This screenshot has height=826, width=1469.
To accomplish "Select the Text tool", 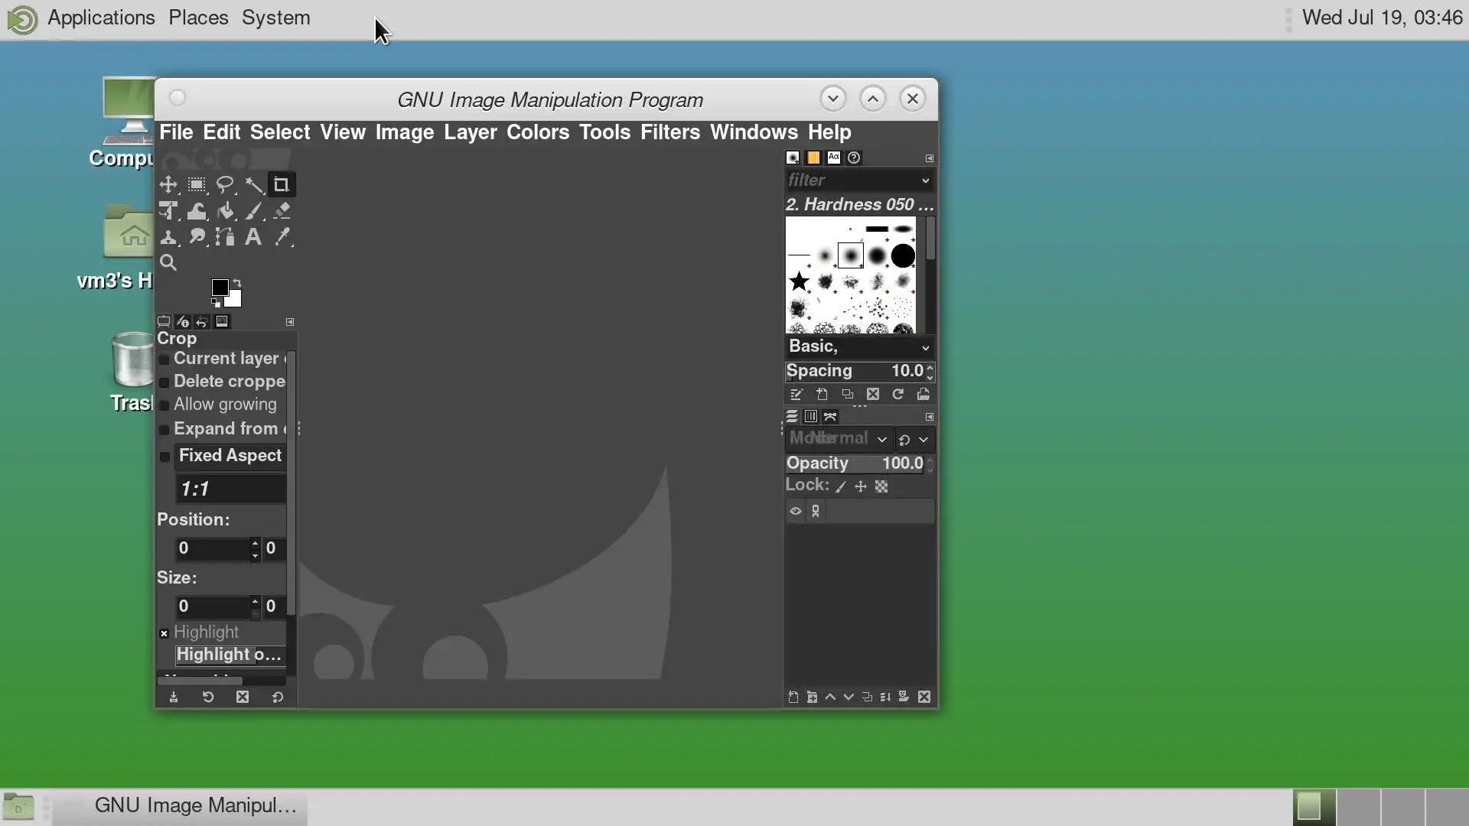I will point(253,237).
